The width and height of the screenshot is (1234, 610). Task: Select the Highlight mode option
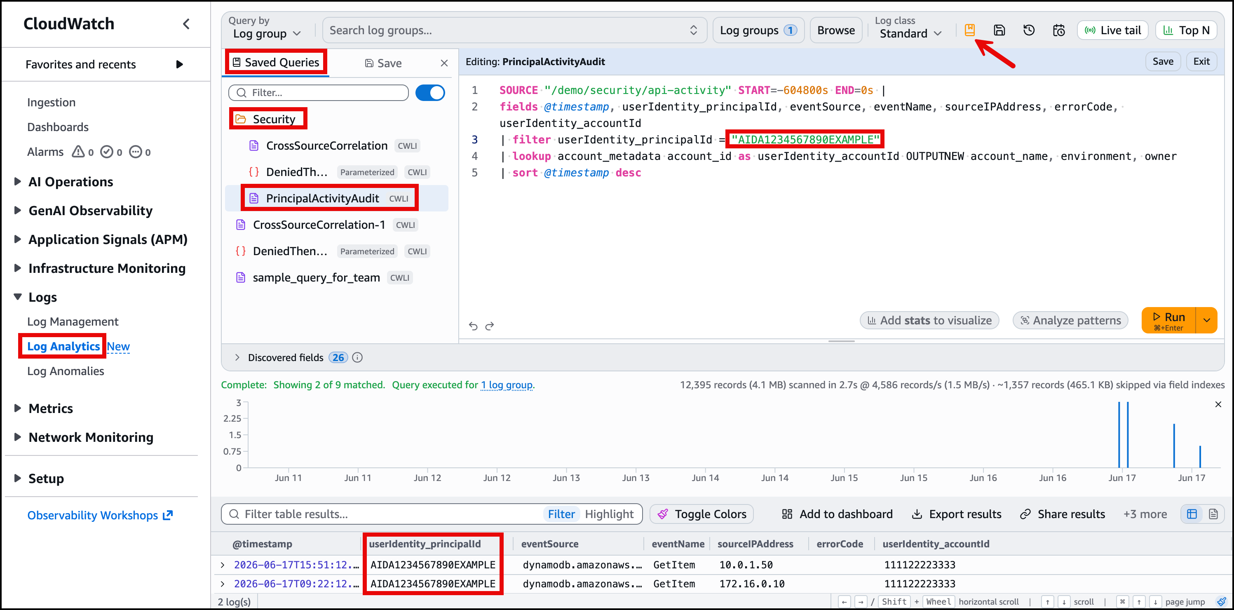pyautogui.click(x=609, y=514)
